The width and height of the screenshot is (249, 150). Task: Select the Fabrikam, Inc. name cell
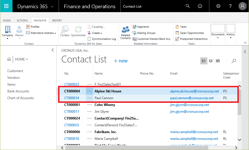106,132
